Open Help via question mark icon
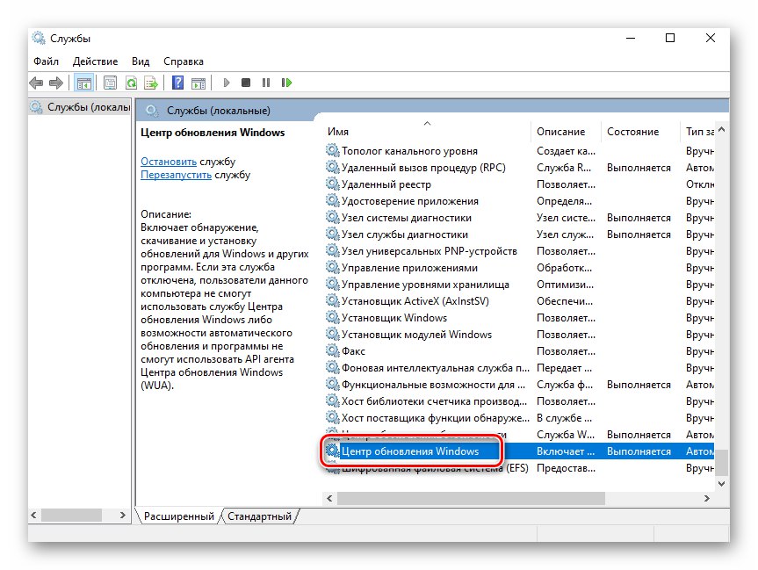758x570 pixels. tap(178, 83)
